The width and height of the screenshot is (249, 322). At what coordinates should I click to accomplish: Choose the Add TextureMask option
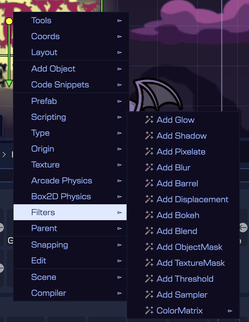pos(190,263)
